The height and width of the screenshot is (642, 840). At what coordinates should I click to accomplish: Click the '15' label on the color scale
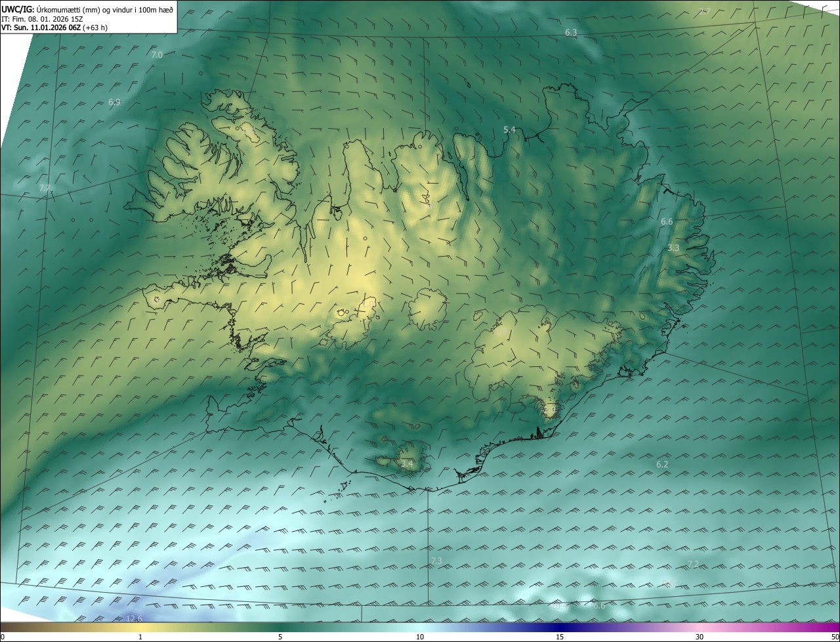(560, 637)
